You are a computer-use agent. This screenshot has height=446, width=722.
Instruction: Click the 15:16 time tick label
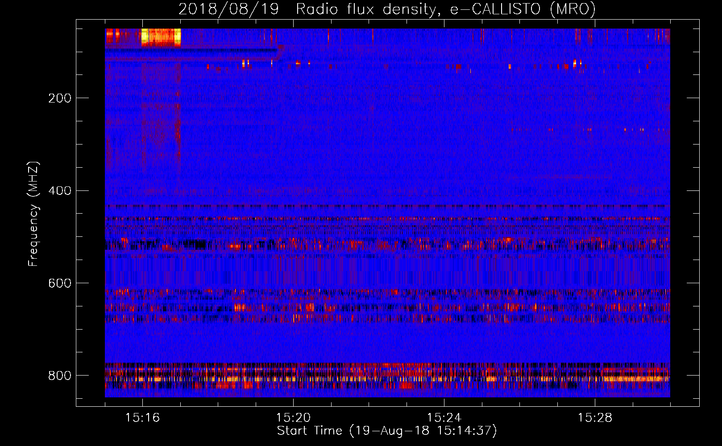coord(142,417)
